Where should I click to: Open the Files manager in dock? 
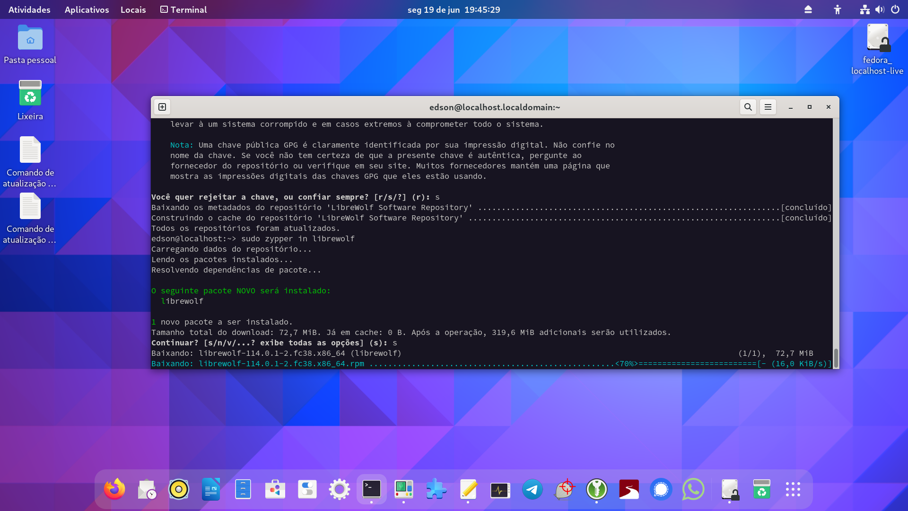point(243,489)
